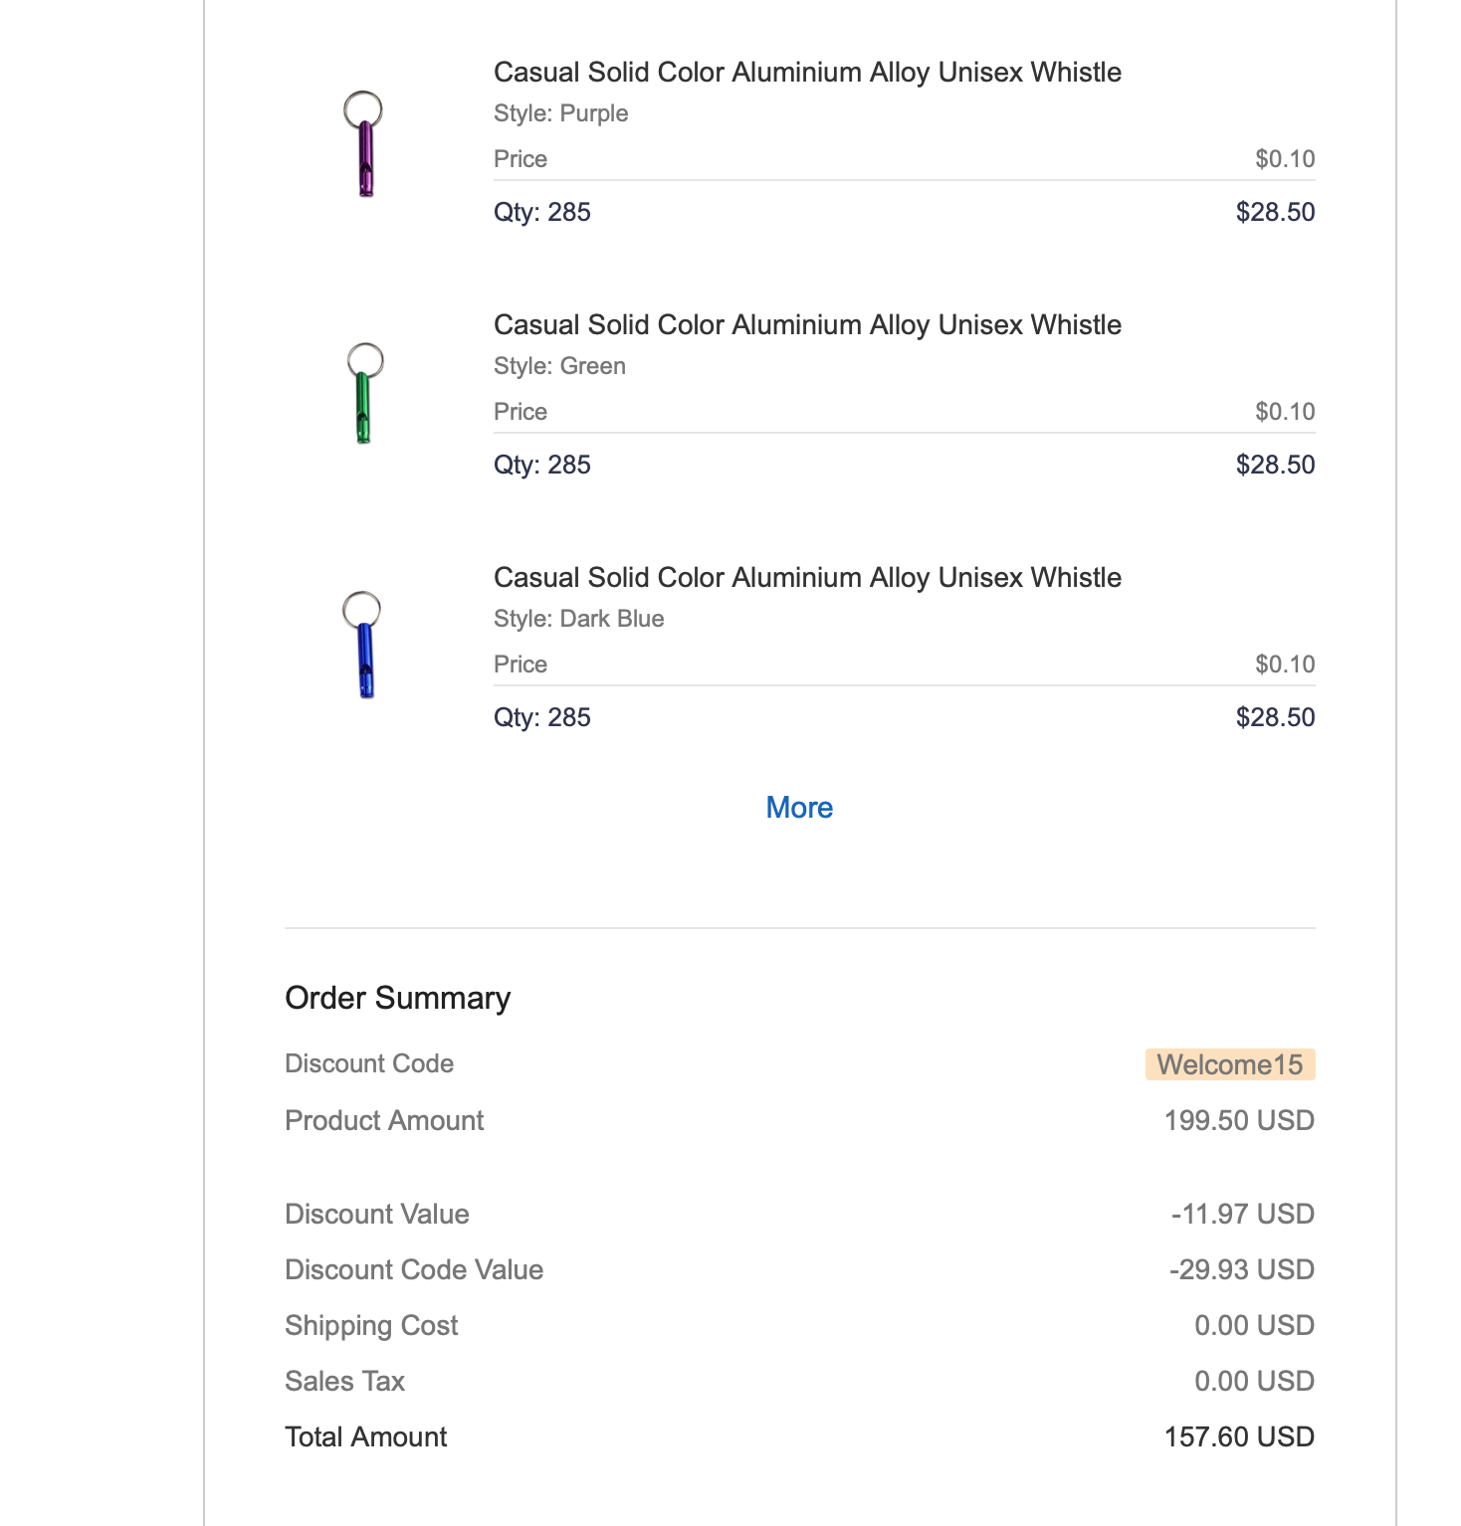This screenshot has width=1461, height=1526.
Task: Open the Purple style whistle product title
Action: click(x=807, y=73)
